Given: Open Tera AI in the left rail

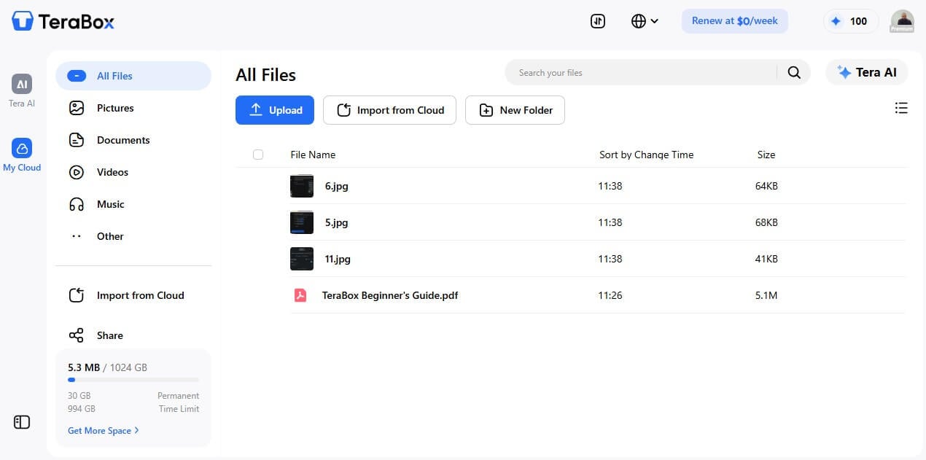Looking at the screenshot, I should coord(22,90).
